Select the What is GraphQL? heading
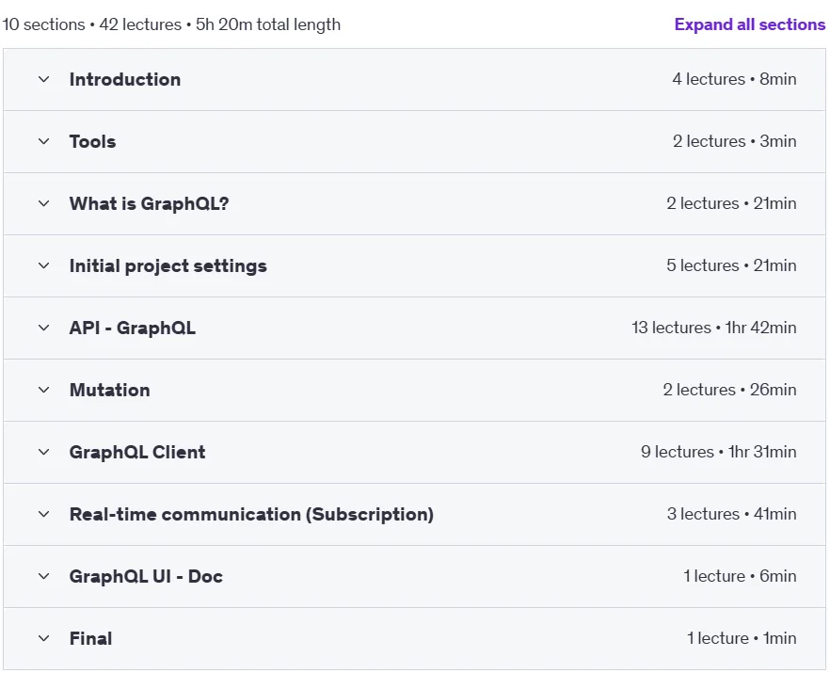 pos(150,203)
